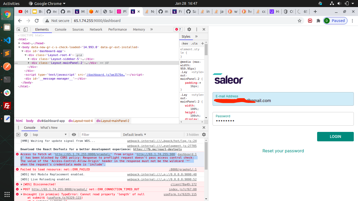The height and width of the screenshot is (201, 358).
Task: Open the Terminal from the dock
Action: pyautogui.click(x=7, y=80)
